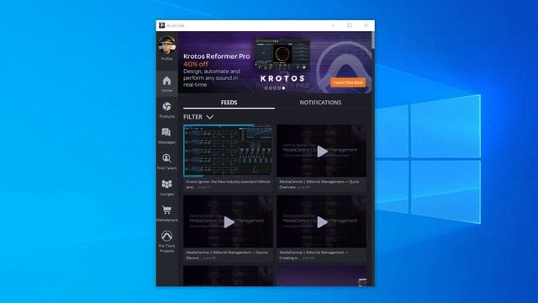Open Pro Tools Projects section
The height and width of the screenshot is (303, 538).
pyautogui.click(x=166, y=242)
